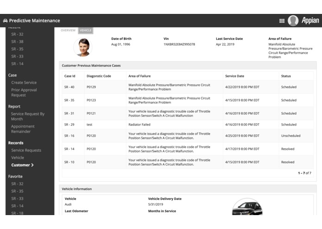Open recent SR - 32 in sidebar
This screenshot has height=229, width=322.
point(17,34)
